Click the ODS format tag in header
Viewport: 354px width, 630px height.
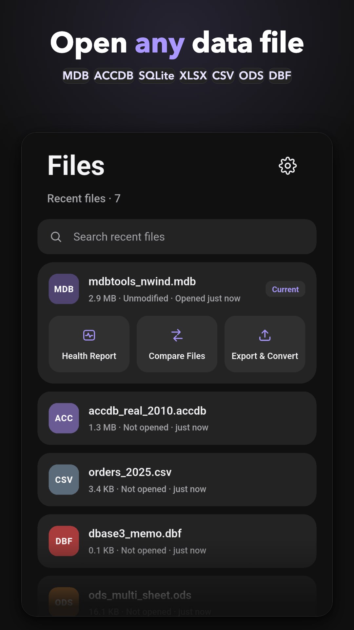[251, 76]
